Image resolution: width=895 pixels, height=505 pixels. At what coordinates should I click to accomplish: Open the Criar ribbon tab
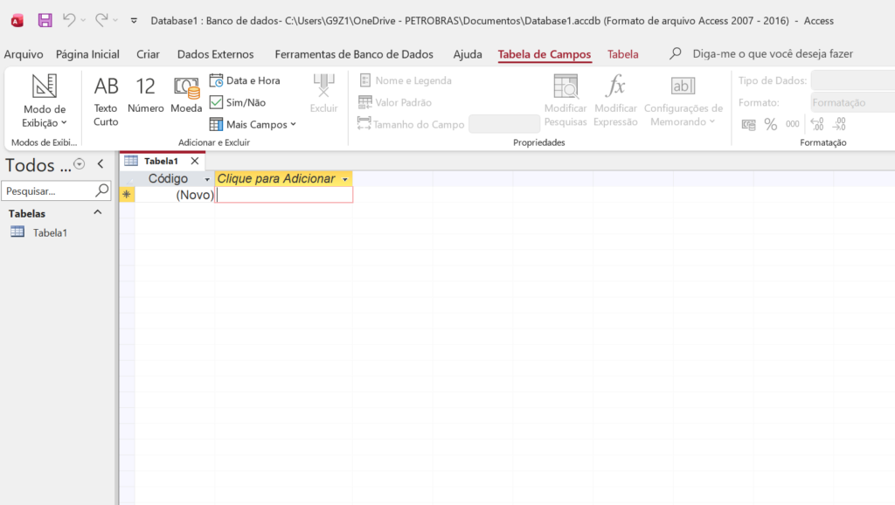(x=148, y=54)
